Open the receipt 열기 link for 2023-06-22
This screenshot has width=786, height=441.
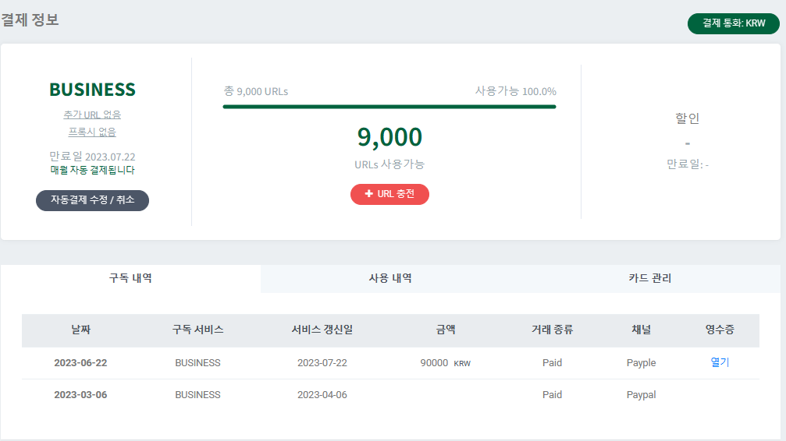(720, 362)
